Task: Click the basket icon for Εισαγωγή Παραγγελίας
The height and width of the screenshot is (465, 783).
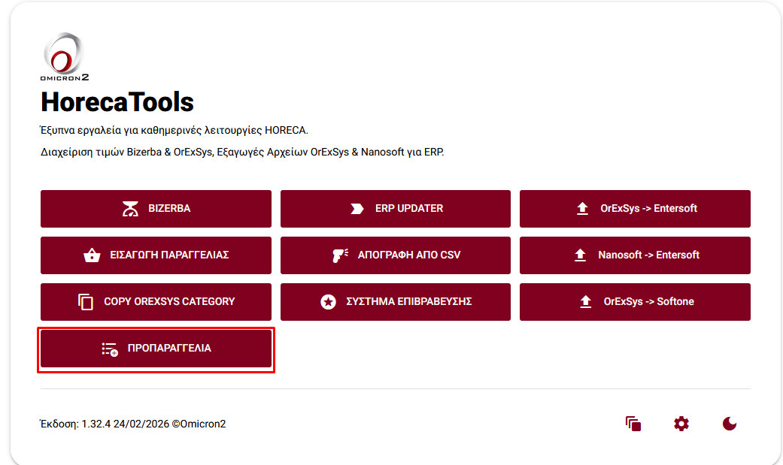Action: click(92, 255)
